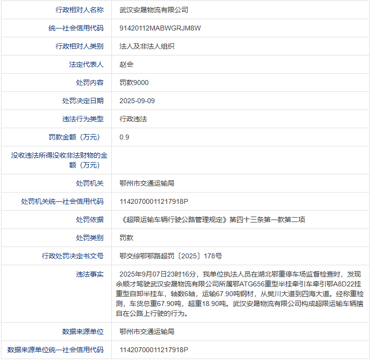Click the 法人及非法人组织 category value

147,47
